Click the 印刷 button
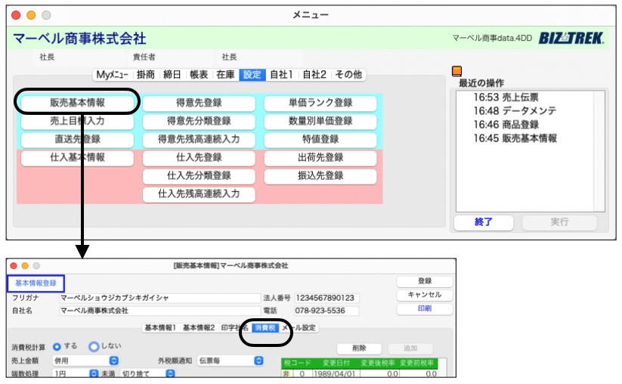Image resolution: width=622 pixels, height=384 pixels. pyautogui.click(x=424, y=309)
